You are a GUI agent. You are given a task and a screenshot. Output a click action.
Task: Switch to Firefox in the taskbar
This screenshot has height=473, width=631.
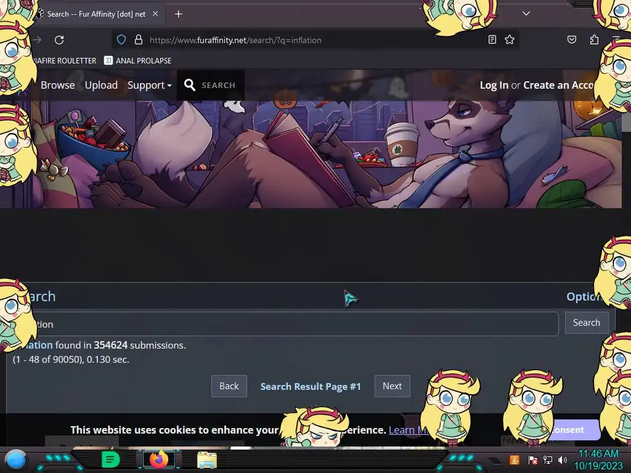pos(158,459)
